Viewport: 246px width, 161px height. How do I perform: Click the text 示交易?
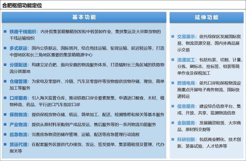tap(183, 50)
